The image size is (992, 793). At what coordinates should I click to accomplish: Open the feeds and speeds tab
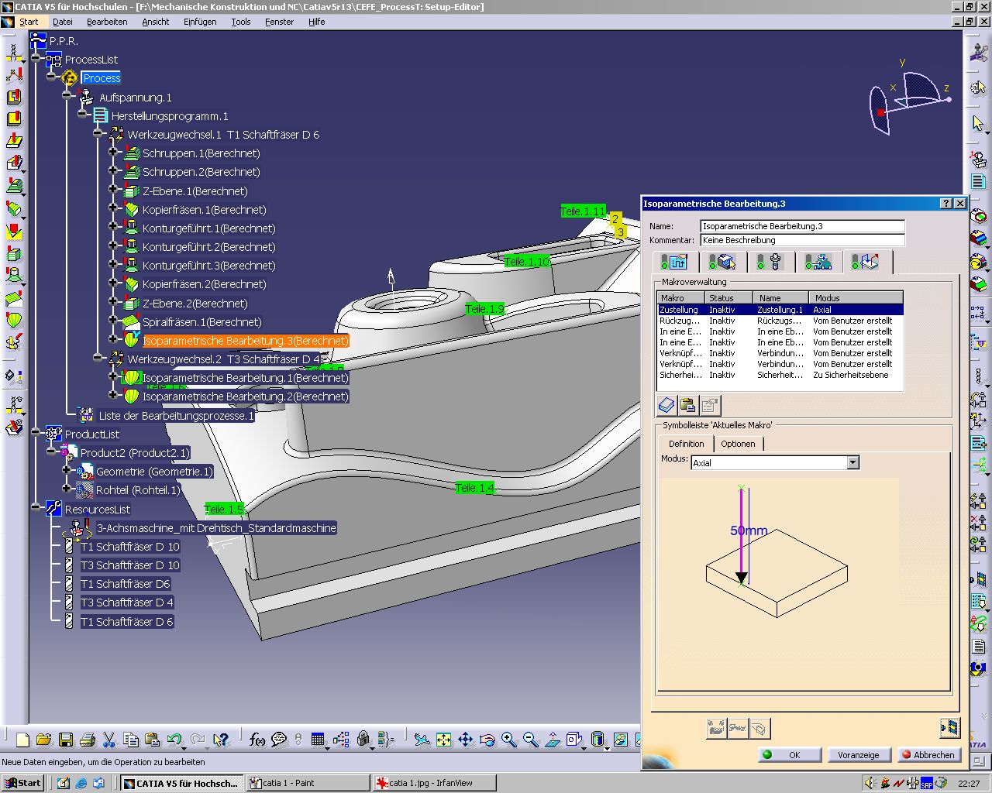point(818,262)
